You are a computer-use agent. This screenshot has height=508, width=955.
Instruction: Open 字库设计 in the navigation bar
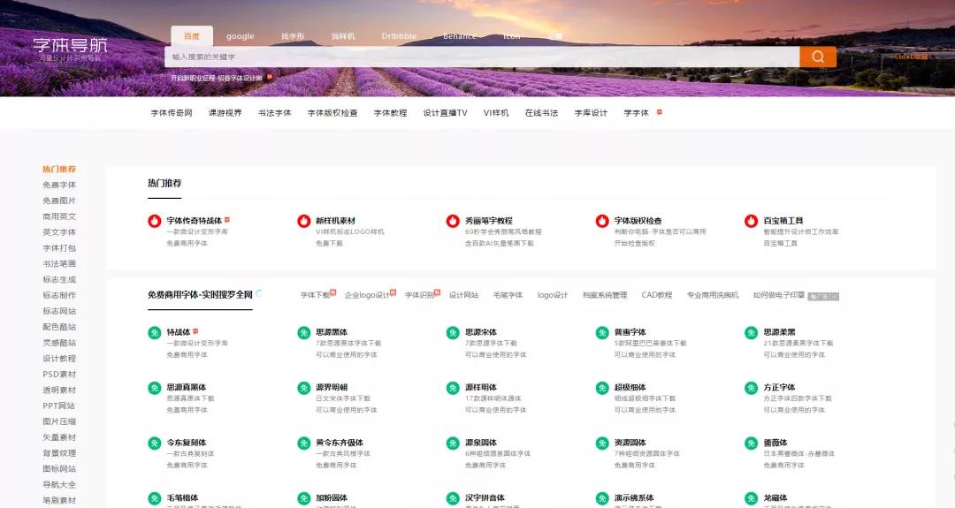point(591,113)
